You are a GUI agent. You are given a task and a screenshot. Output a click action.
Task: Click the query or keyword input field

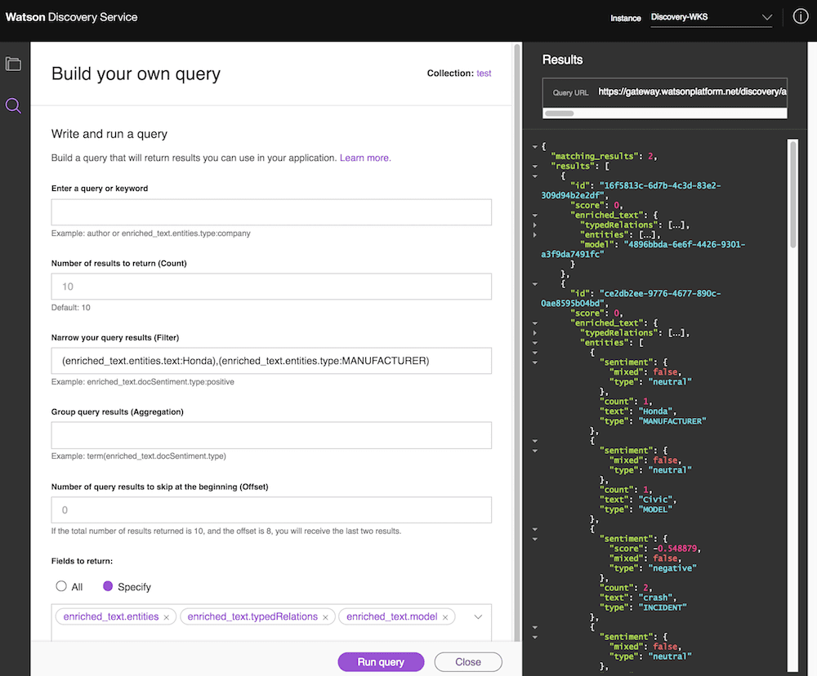click(271, 212)
